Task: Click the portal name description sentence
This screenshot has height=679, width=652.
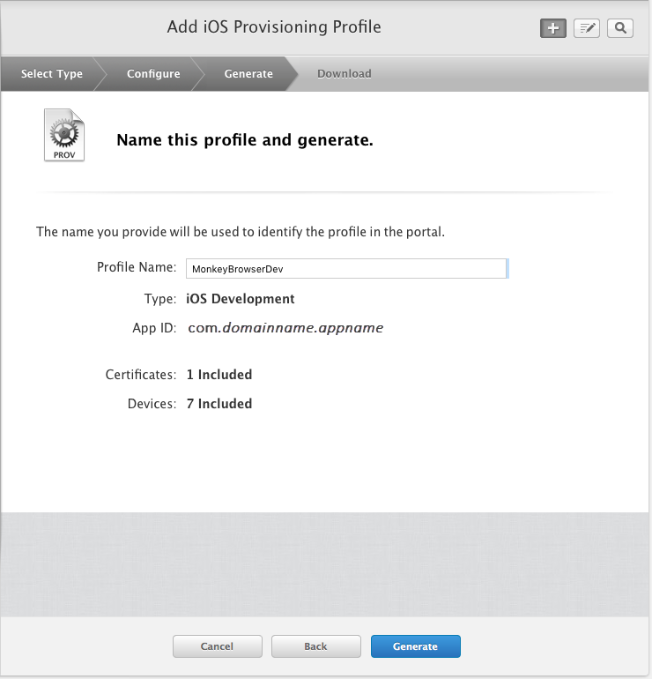Action: tap(241, 233)
